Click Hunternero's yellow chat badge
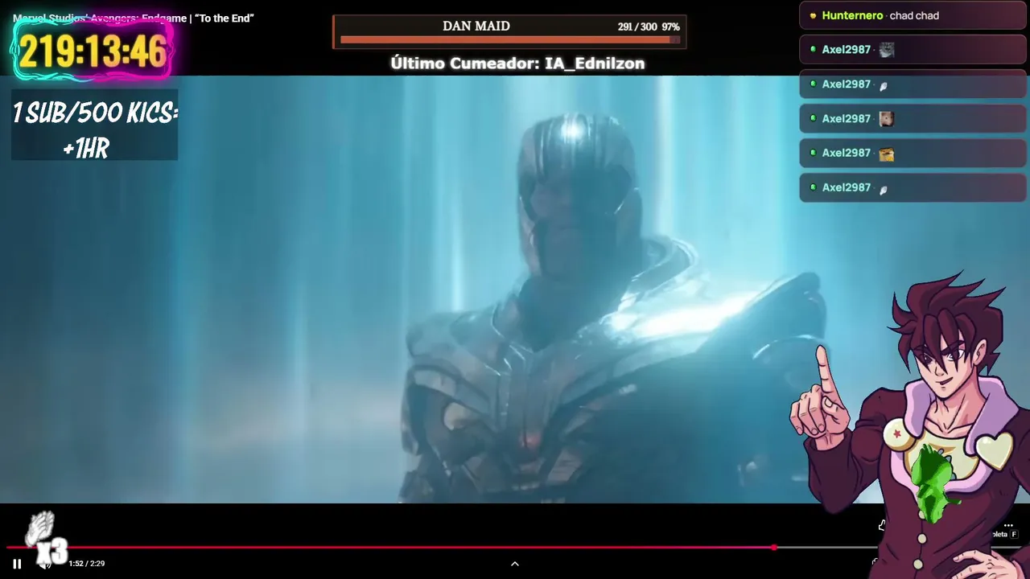Image resolution: width=1030 pixels, height=579 pixels. [814, 15]
